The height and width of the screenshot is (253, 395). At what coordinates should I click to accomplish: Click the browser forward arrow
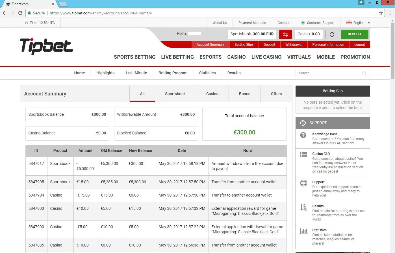pyautogui.click(x=12, y=13)
